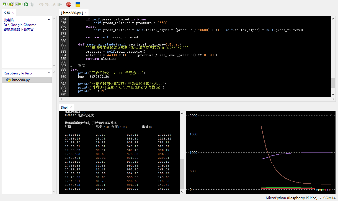Open the D: \ Google Chrome path link

[x=20, y=25]
